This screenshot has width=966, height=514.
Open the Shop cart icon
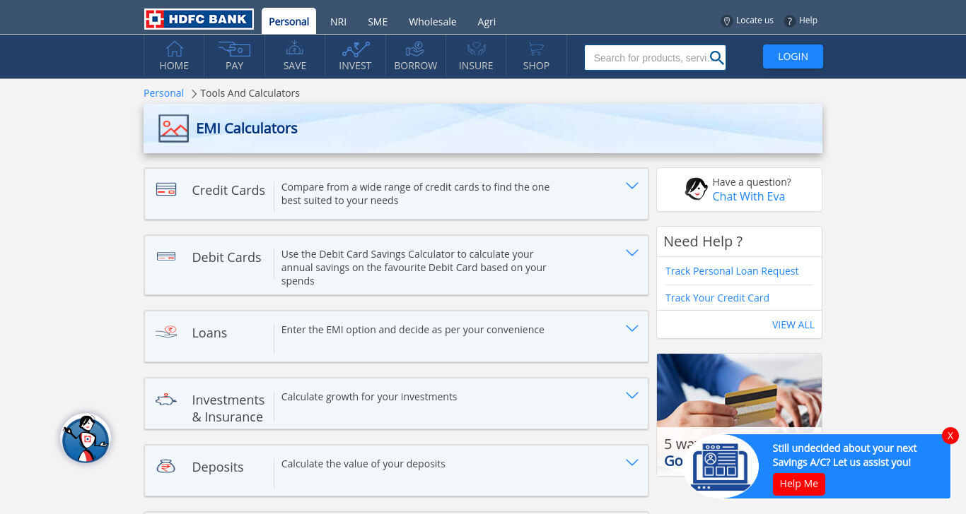click(x=536, y=49)
